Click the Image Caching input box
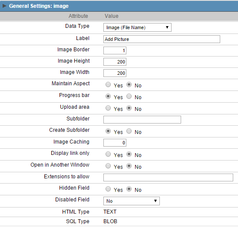Viewport: 238px width, 231px height. coord(115,143)
